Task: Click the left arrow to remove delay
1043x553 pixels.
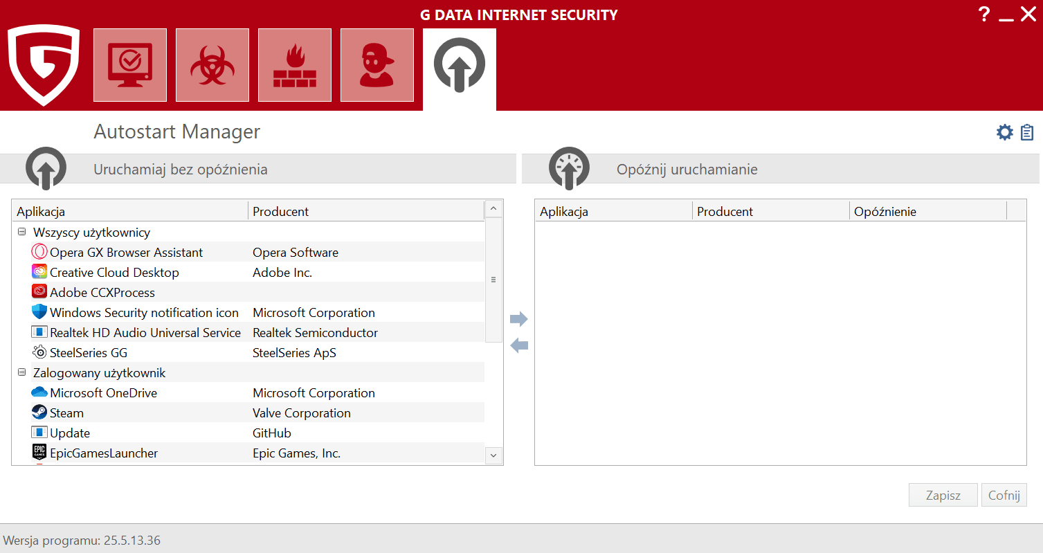Action: tap(518, 345)
